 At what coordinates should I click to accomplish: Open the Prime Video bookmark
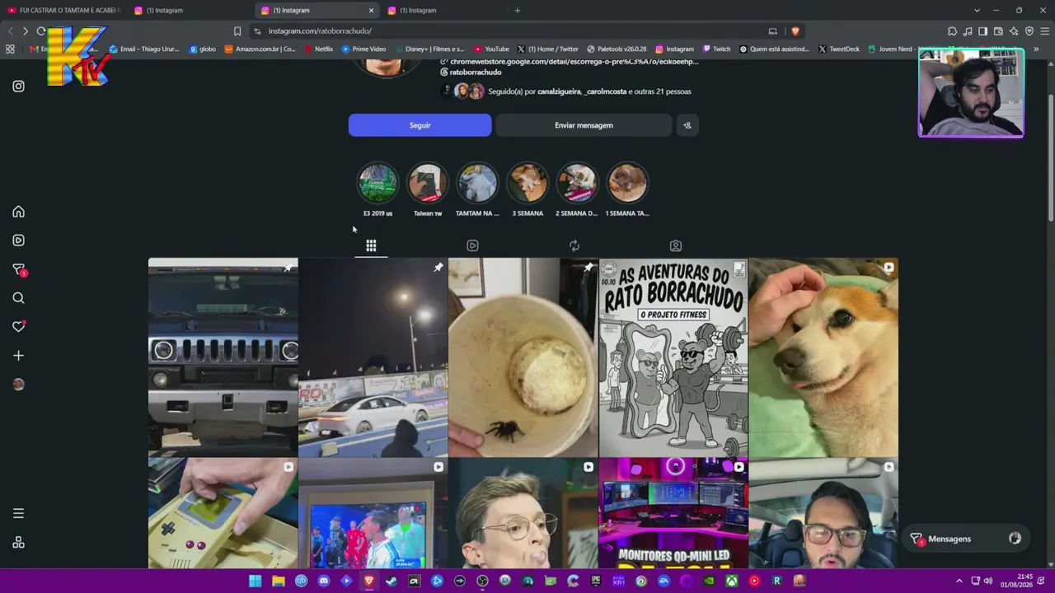(363, 49)
